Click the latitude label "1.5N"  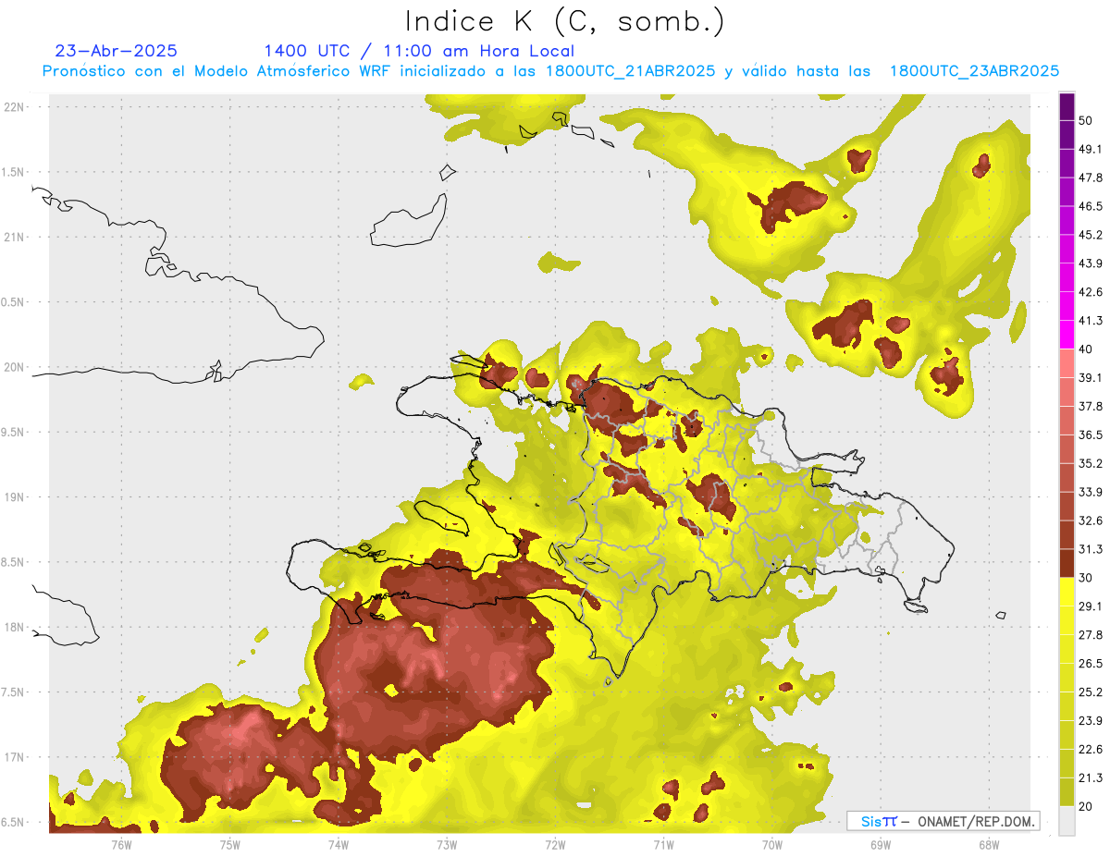pos(14,173)
